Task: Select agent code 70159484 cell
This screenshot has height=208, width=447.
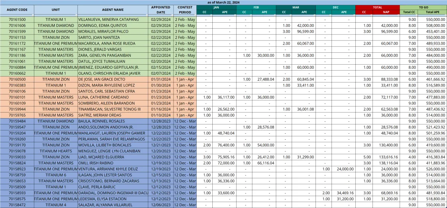Action: pyautogui.click(x=17, y=121)
